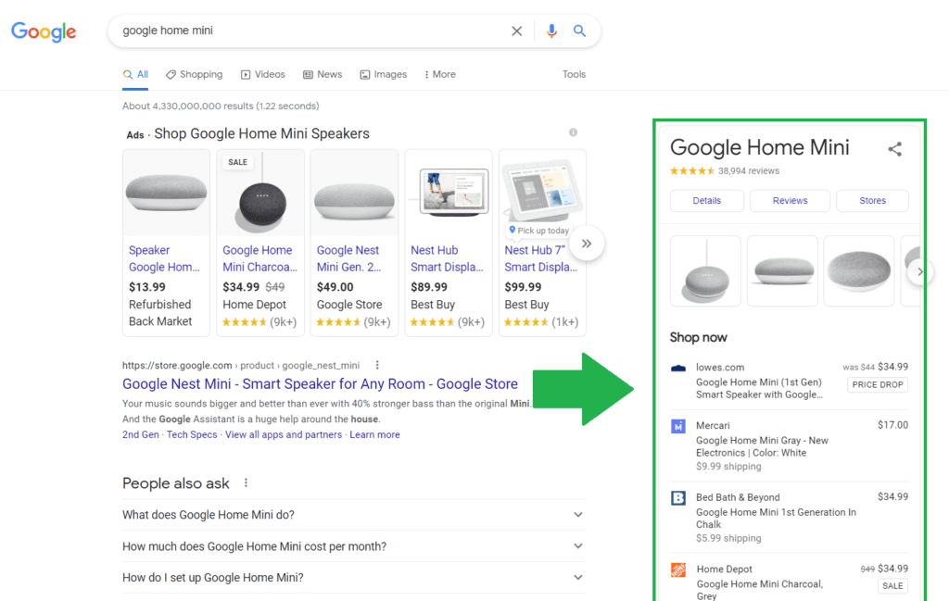Image resolution: width=949 pixels, height=601 pixels.
Task: Submit search with magnifier icon
Action: coord(579,31)
